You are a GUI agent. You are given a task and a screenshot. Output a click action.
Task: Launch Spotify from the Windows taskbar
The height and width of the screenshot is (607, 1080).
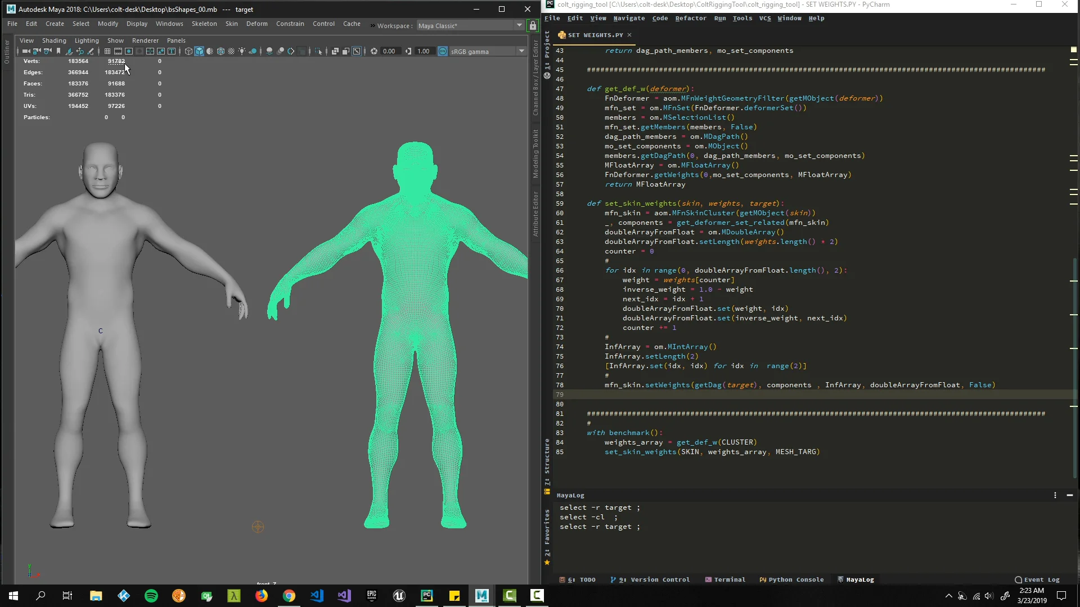tap(151, 596)
